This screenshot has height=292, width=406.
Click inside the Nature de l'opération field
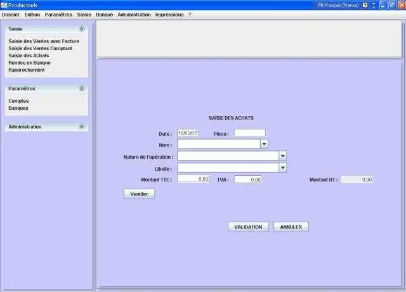228,156
